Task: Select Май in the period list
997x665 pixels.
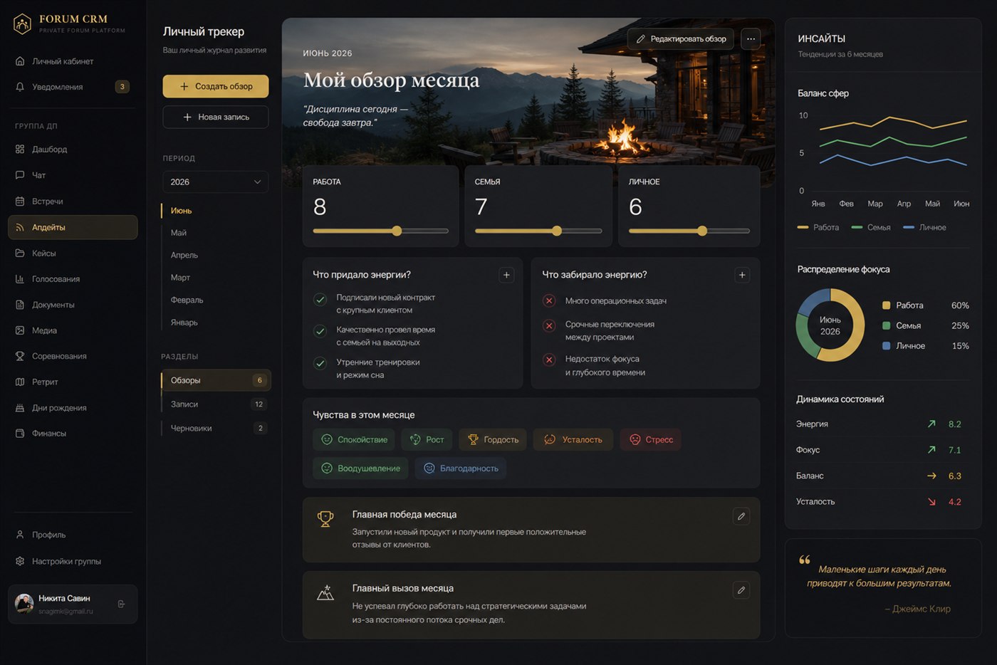Action: tap(179, 233)
